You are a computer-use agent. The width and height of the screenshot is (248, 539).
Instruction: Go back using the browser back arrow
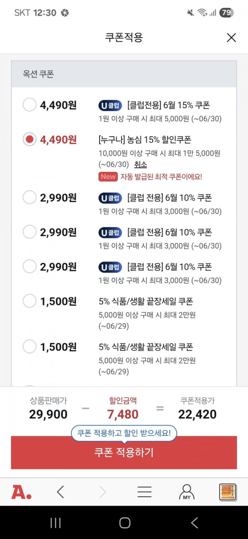click(x=61, y=492)
